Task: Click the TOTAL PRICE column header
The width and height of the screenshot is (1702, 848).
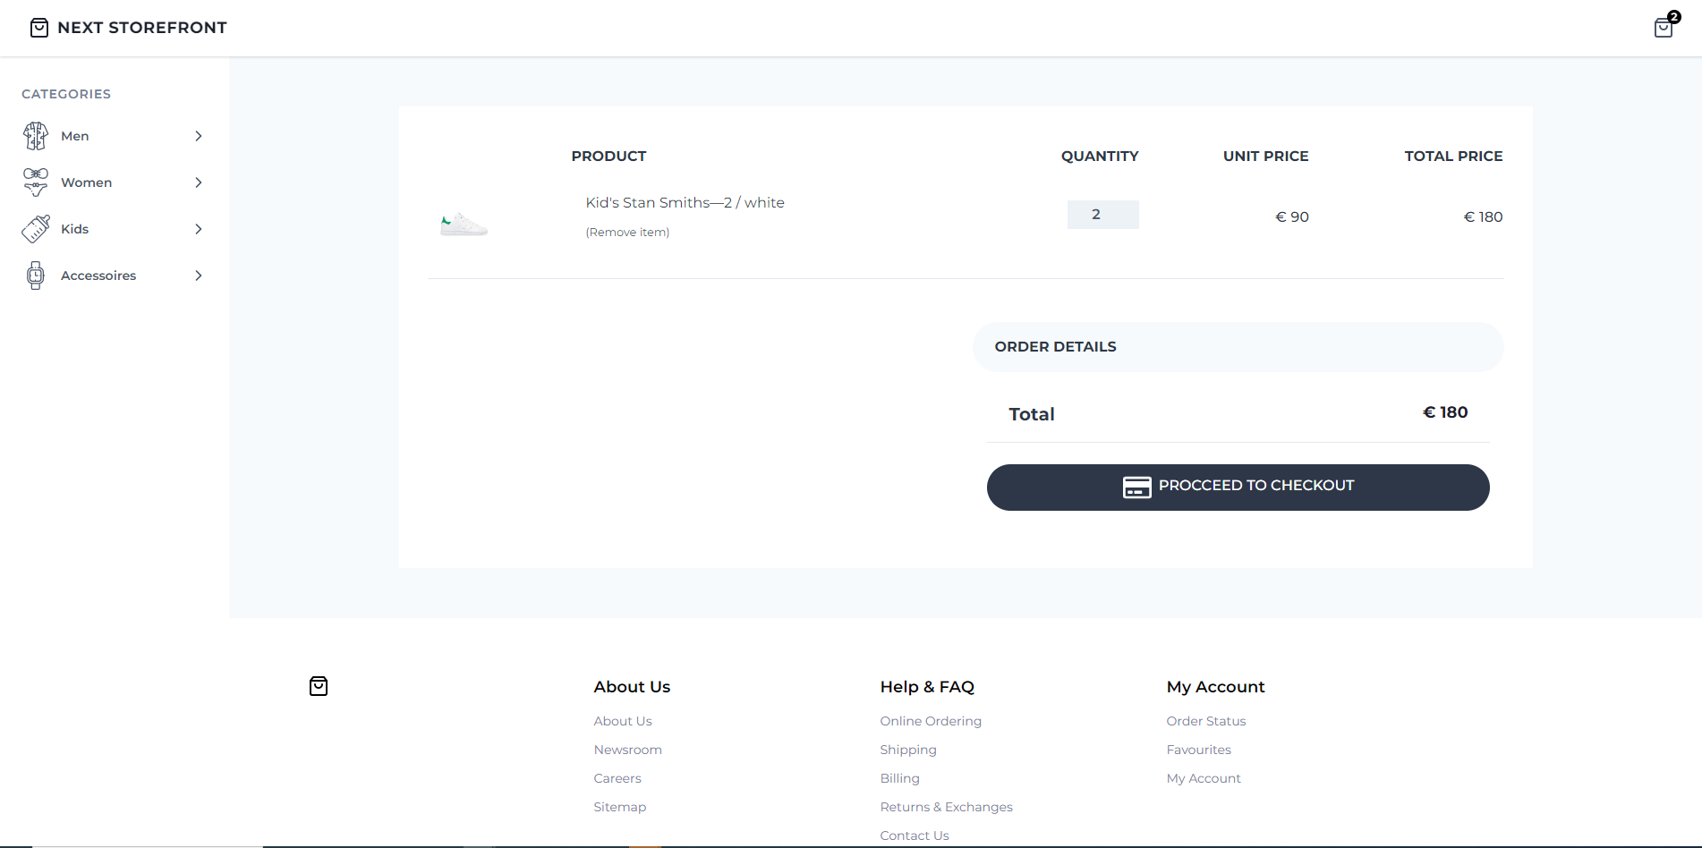Action: pos(1453,156)
